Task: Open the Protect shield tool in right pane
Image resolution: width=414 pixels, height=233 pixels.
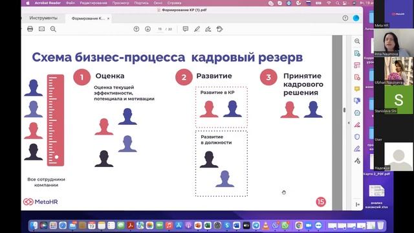Action: tap(357, 137)
